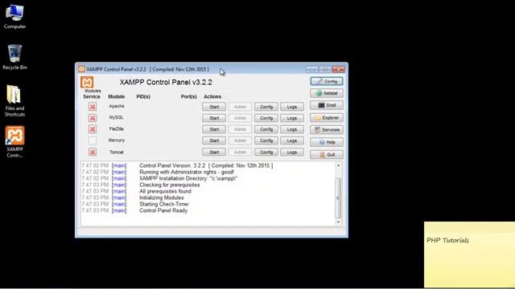Click Admin button for FileZilla
The image size is (515, 289).
click(240, 129)
